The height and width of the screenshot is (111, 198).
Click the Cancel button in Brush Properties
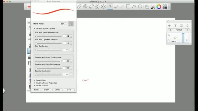click(58, 90)
